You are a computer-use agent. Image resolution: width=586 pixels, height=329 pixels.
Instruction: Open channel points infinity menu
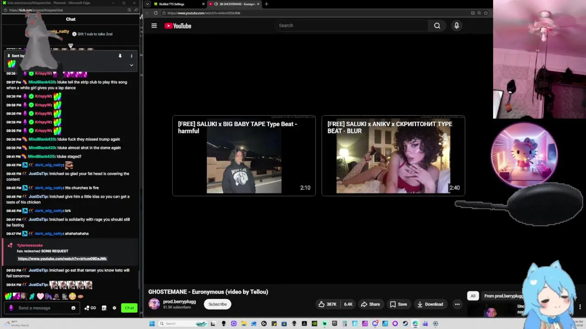tap(90, 308)
